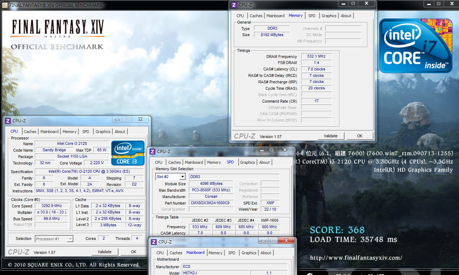Click Validate in the CPU window
The width and height of the screenshot is (459, 275).
[x=104, y=252]
